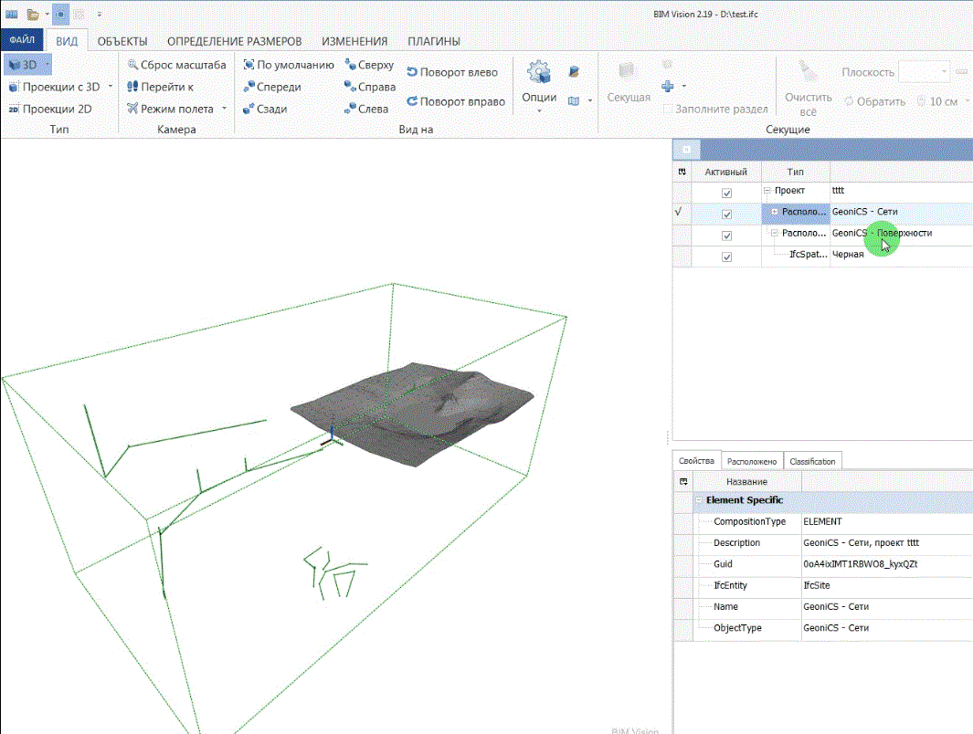Set view to По умолчанию
This screenshot has height=734, width=973.
click(x=289, y=65)
